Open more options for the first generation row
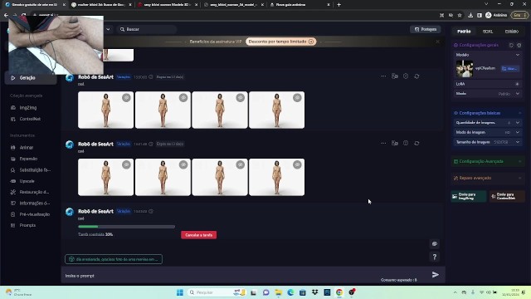This screenshot has height=299, width=531. pyautogui.click(x=383, y=76)
